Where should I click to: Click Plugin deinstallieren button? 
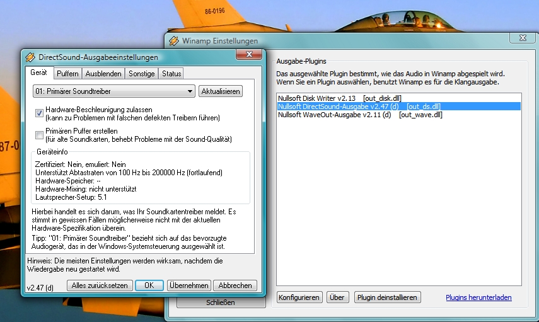click(x=388, y=297)
